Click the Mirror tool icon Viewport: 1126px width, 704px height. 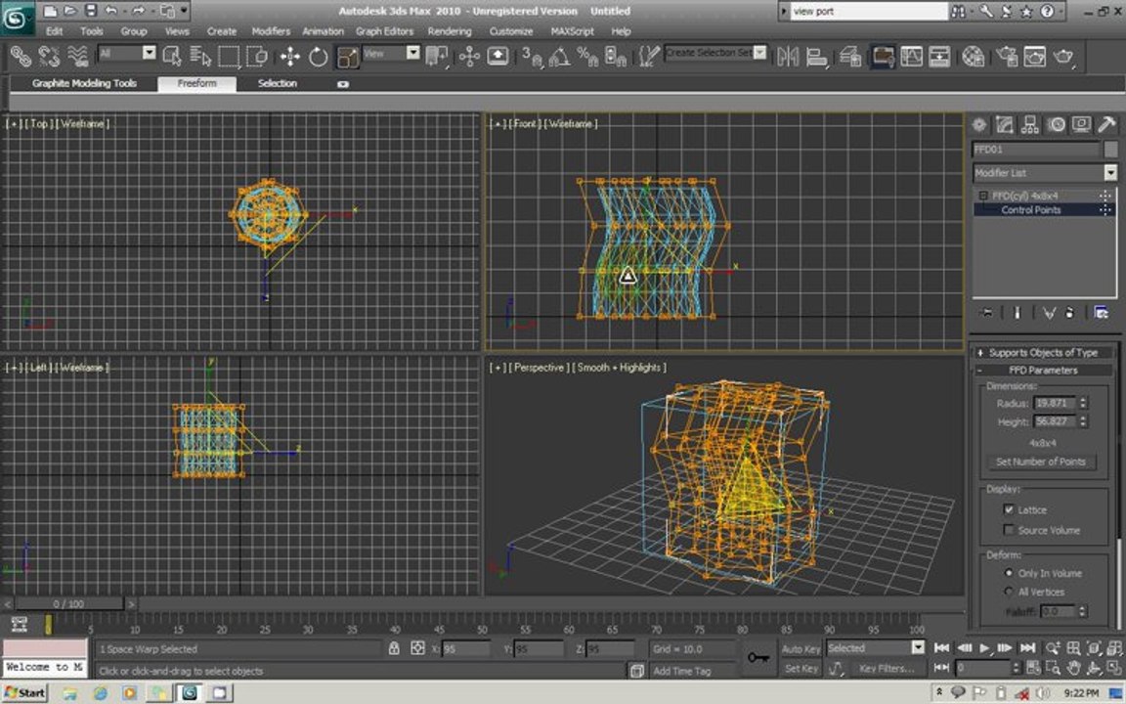(788, 56)
